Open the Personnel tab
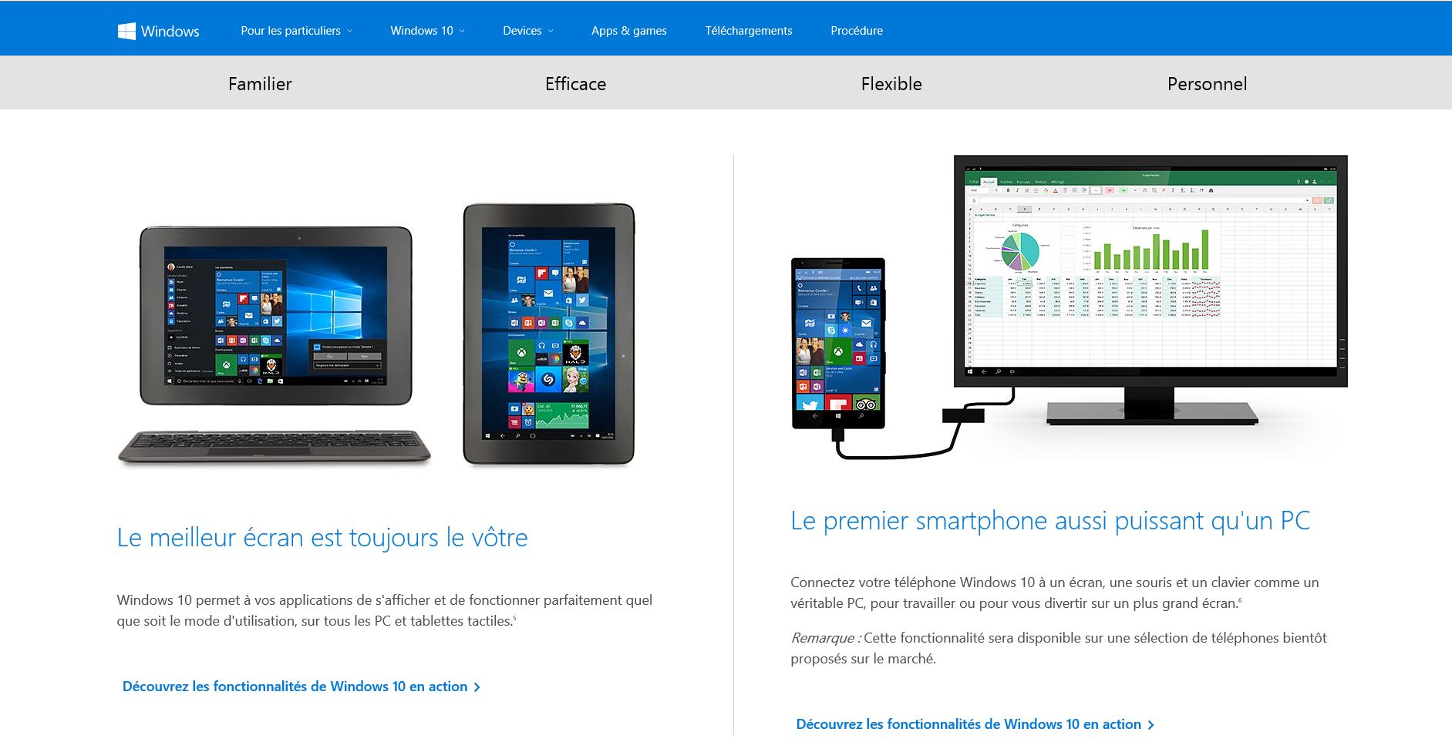1452x742 pixels. [x=1207, y=83]
